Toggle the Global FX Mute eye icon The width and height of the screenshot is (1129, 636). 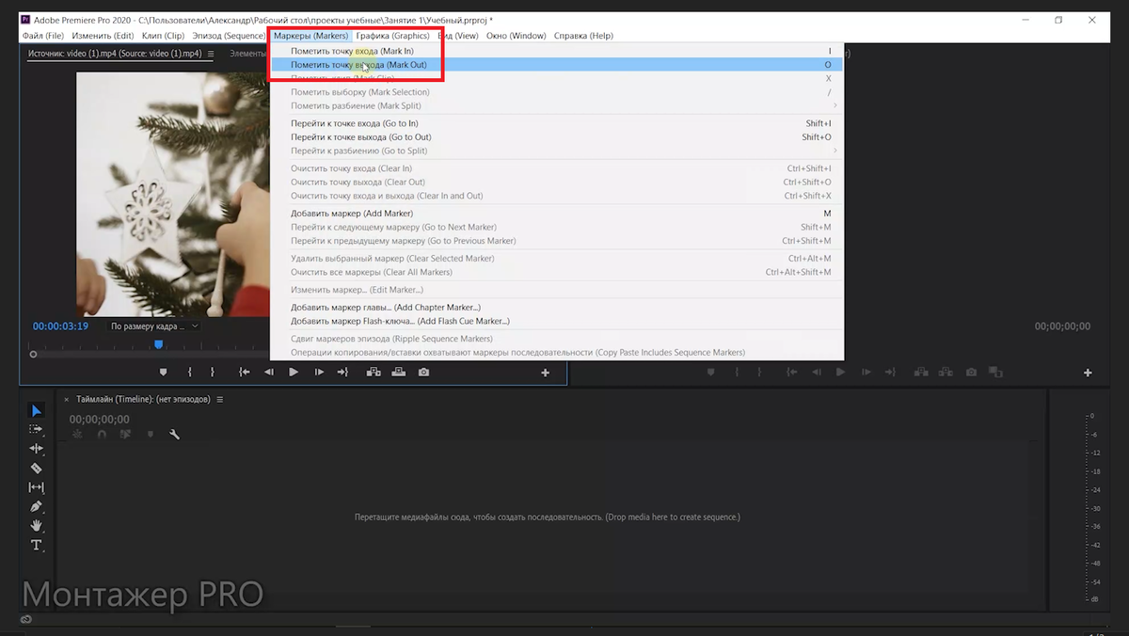(x=26, y=618)
